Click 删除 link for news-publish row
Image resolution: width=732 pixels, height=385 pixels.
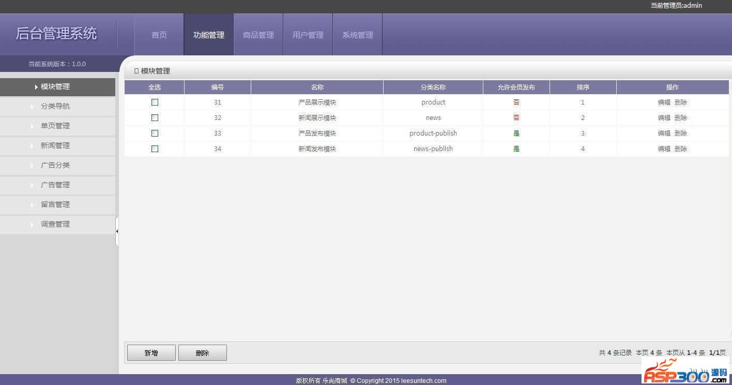tap(681, 149)
